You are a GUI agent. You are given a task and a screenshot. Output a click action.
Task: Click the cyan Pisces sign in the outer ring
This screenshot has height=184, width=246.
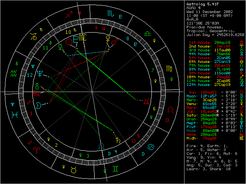[15, 115]
